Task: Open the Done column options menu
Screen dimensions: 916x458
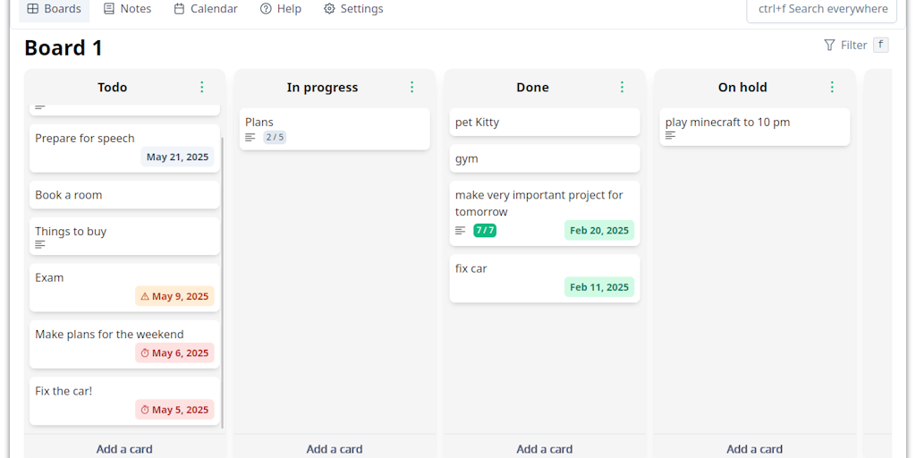Action: point(623,87)
